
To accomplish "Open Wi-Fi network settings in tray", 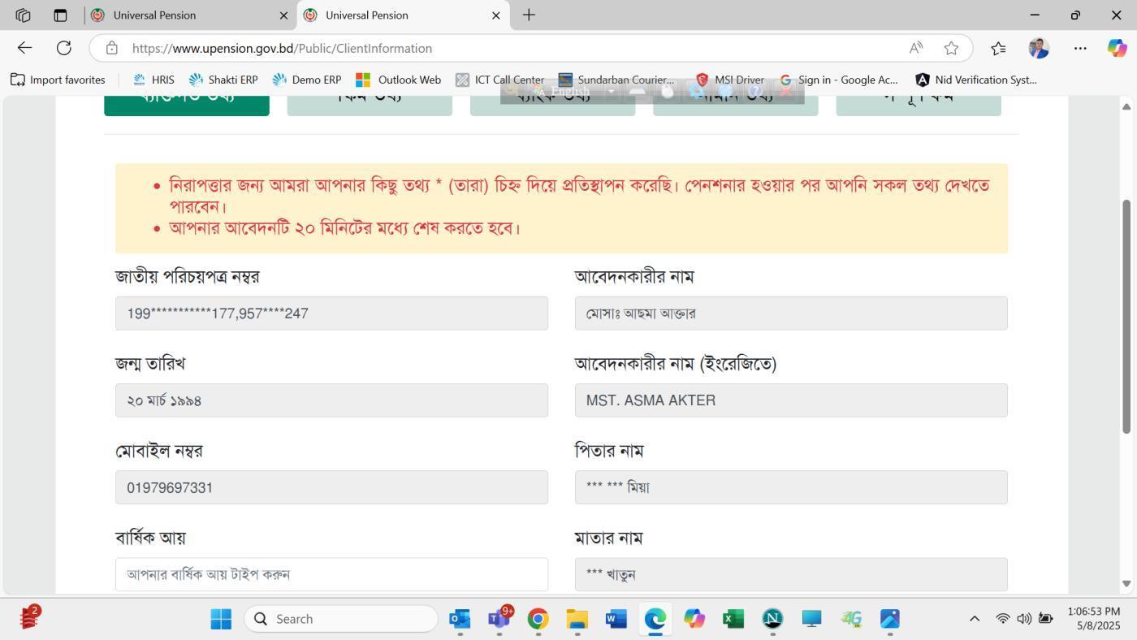I will (x=1003, y=619).
